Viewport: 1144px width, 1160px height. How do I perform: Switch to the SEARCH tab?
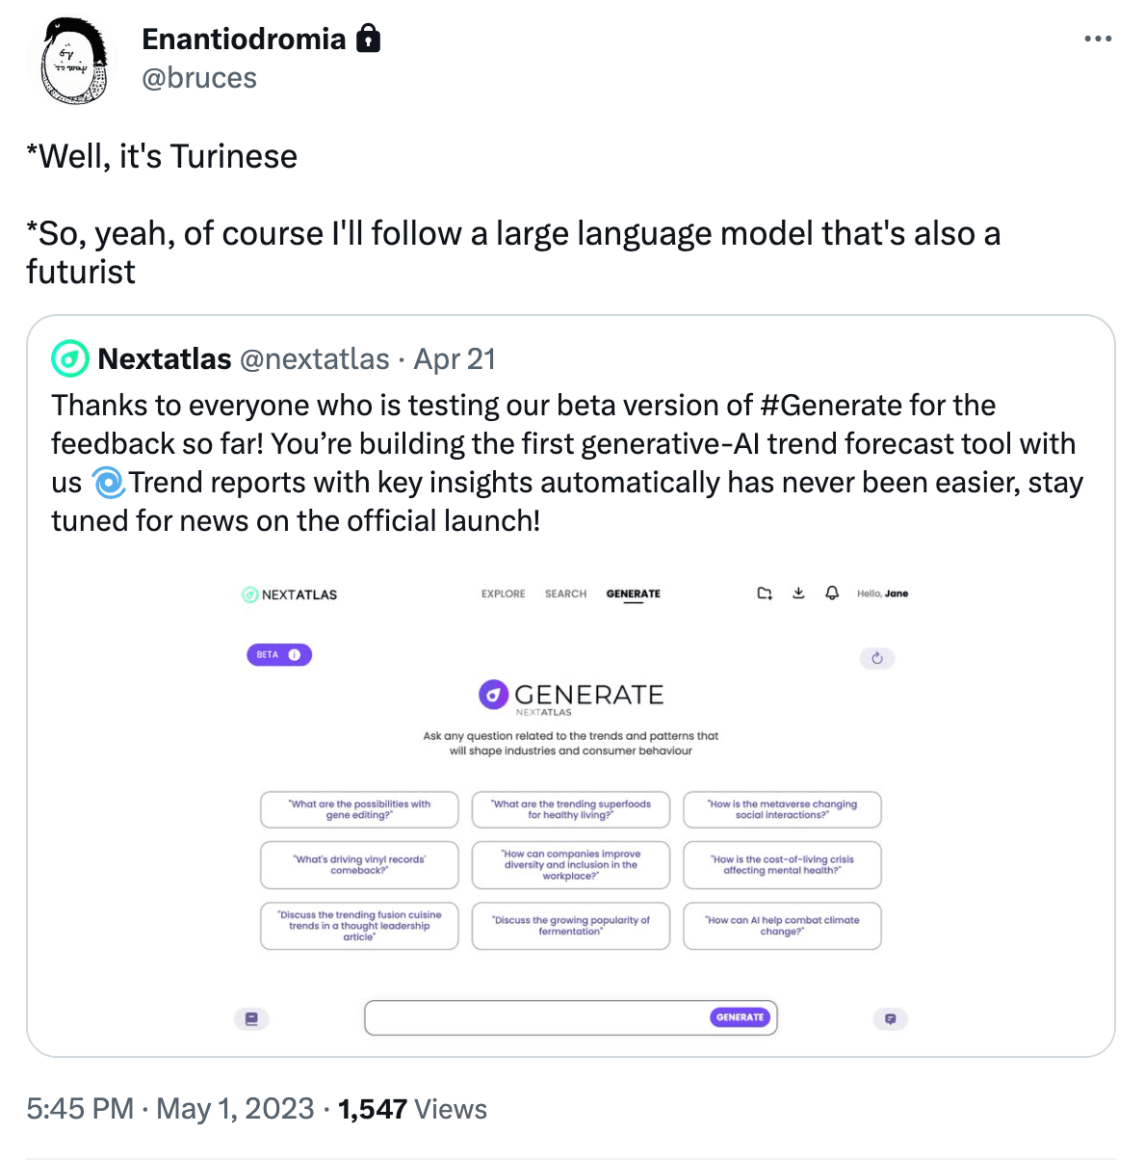(565, 594)
